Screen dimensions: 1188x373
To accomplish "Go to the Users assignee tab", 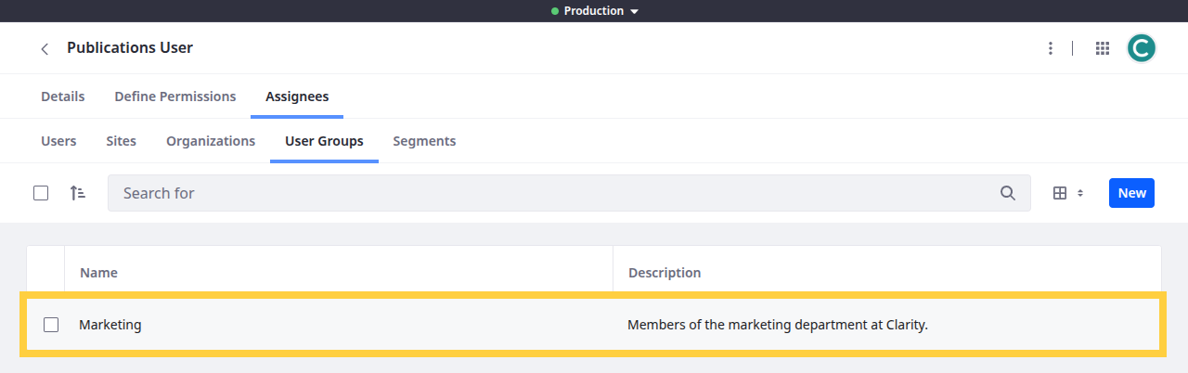I will point(58,141).
